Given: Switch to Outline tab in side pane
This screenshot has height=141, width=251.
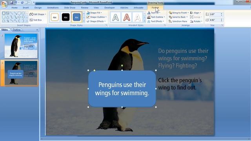Looking at the screenshot, I should coord(16,30).
